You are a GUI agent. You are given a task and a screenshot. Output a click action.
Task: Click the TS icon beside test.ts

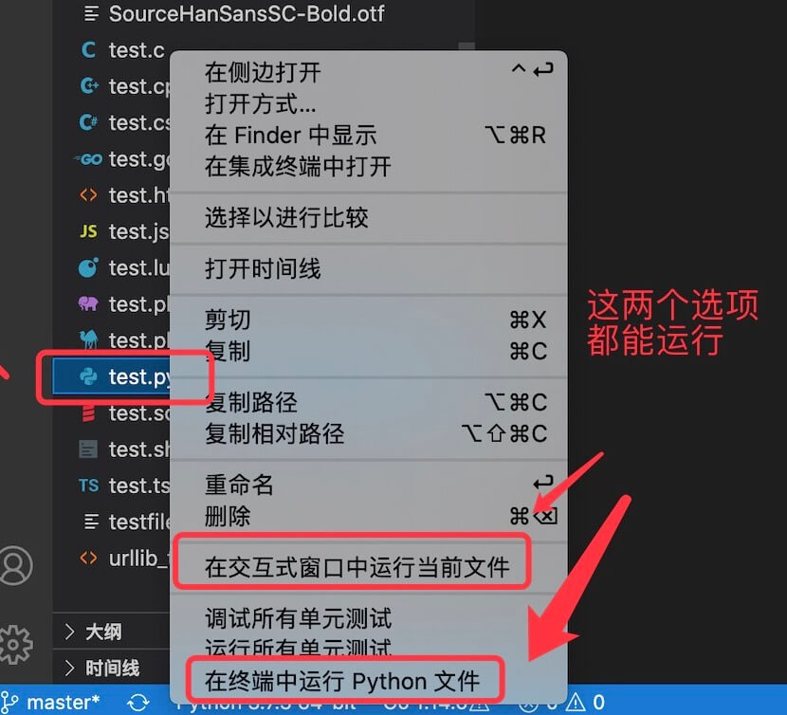coord(88,486)
